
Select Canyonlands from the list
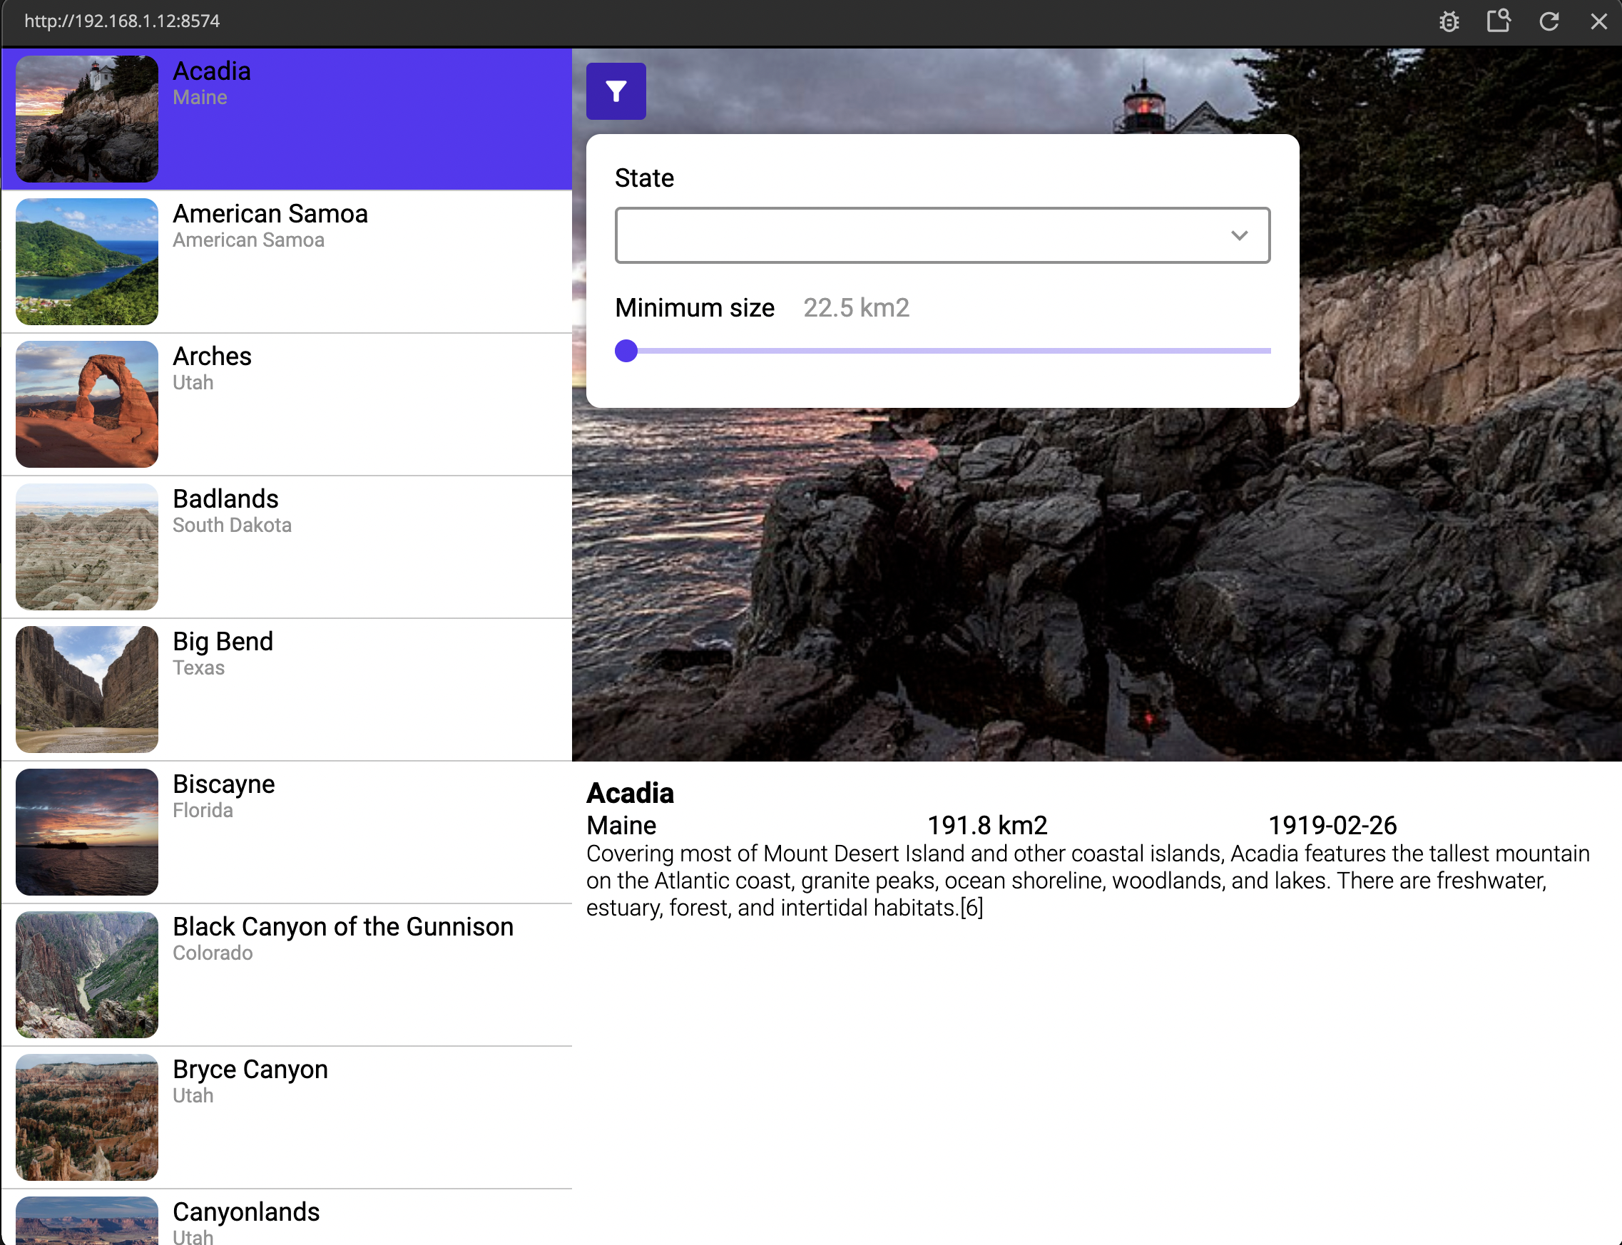point(287,1218)
